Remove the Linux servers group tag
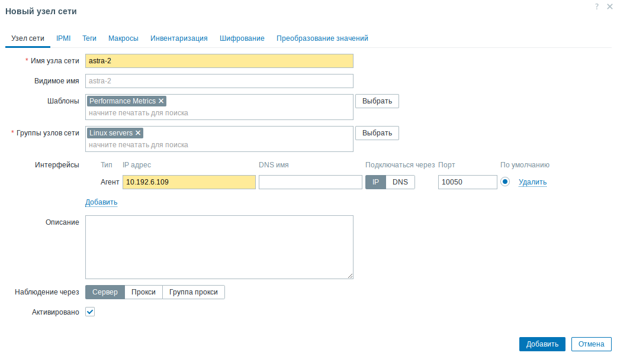 [138, 133]
